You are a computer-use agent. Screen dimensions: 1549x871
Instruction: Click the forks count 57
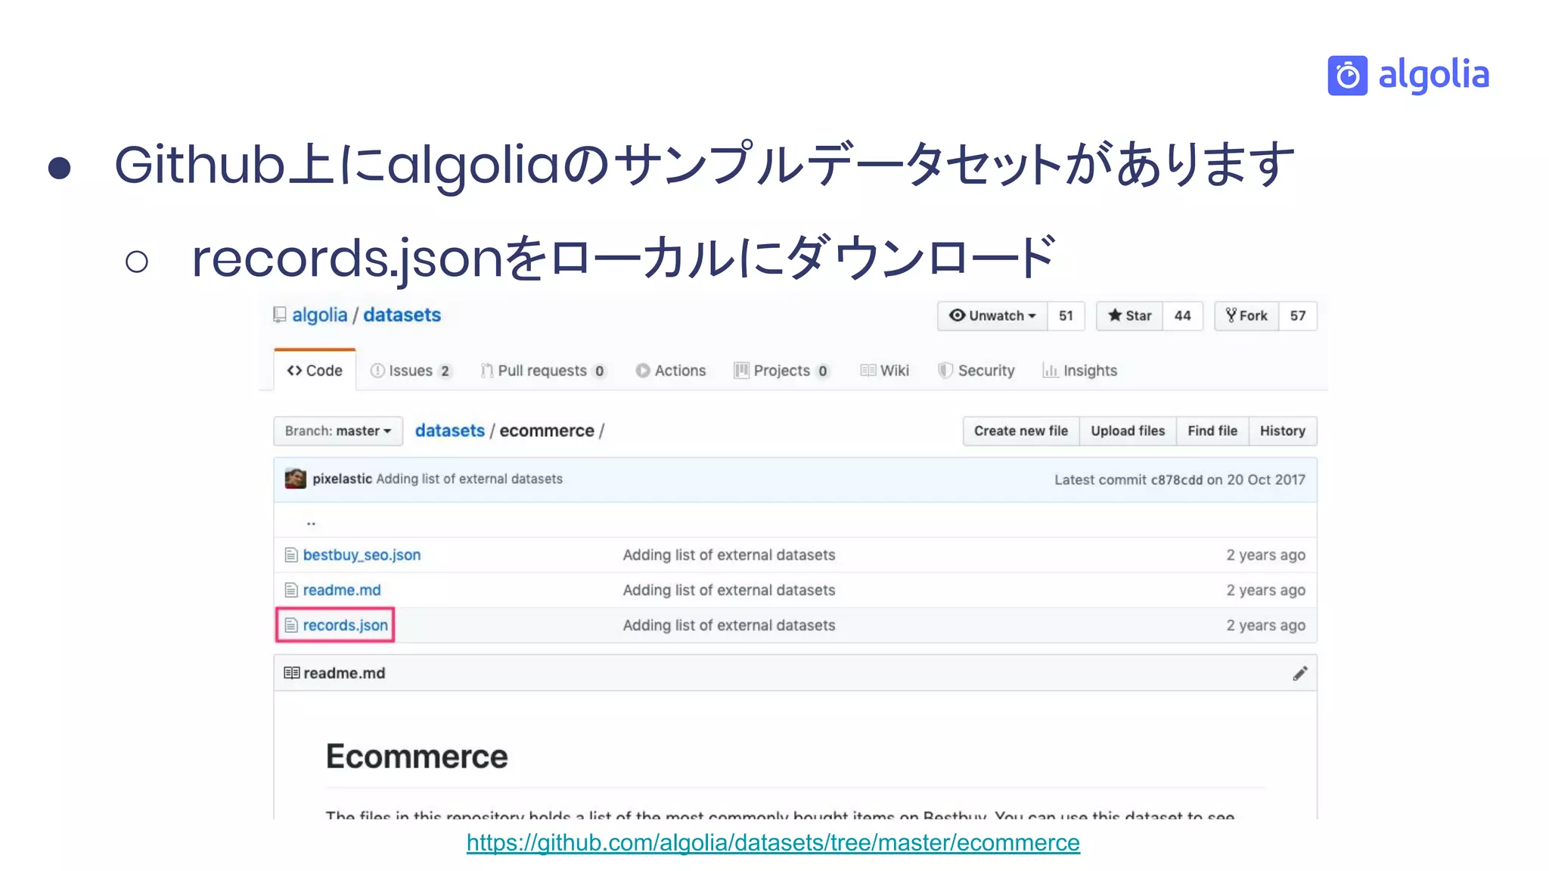pyautogui.click(x=1298, y=316)
